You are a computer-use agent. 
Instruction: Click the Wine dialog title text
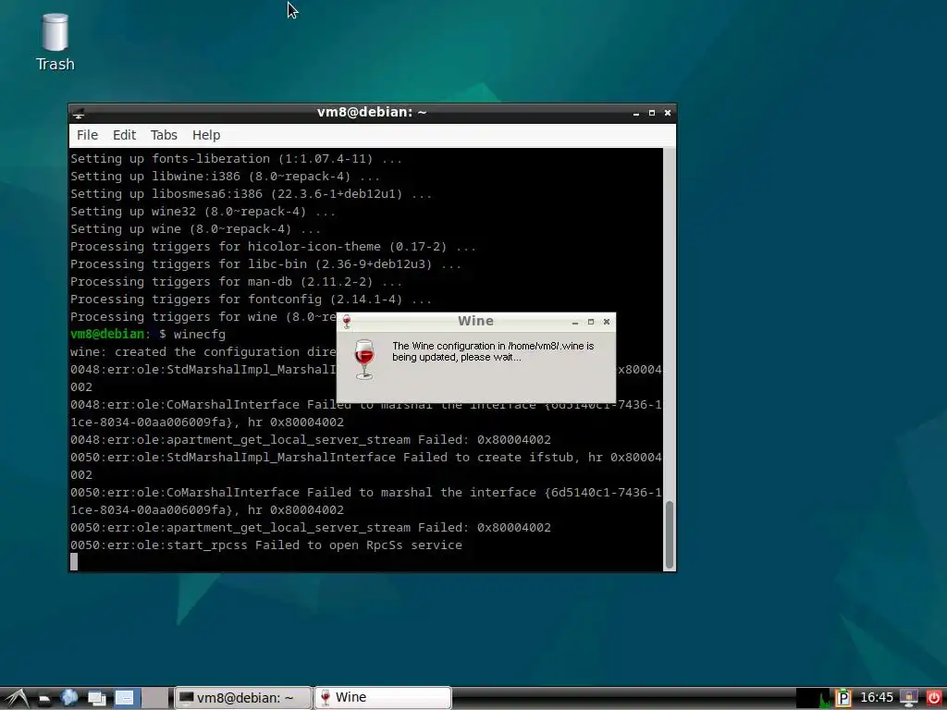[x=475, y=321]
